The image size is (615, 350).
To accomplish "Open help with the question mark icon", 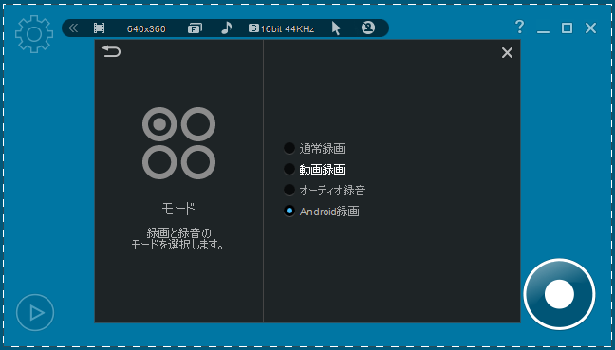I will click(x=519, y=28).
